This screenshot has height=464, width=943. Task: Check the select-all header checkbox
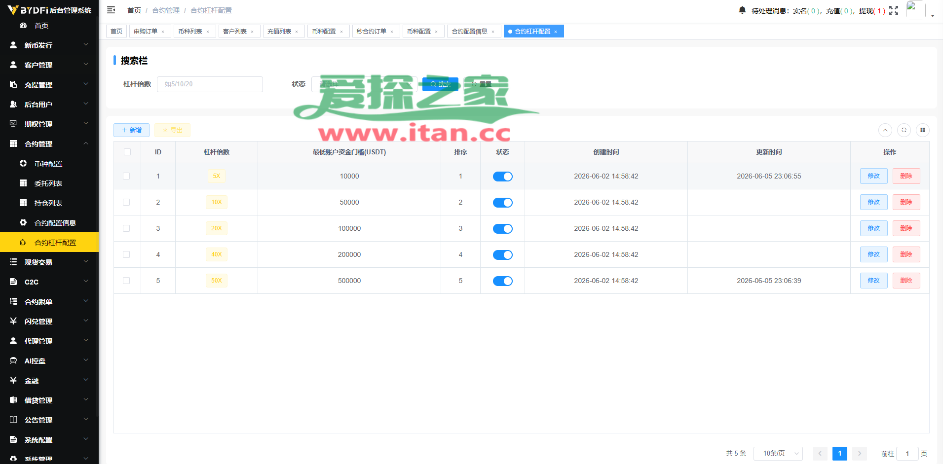tap(127, 152)
